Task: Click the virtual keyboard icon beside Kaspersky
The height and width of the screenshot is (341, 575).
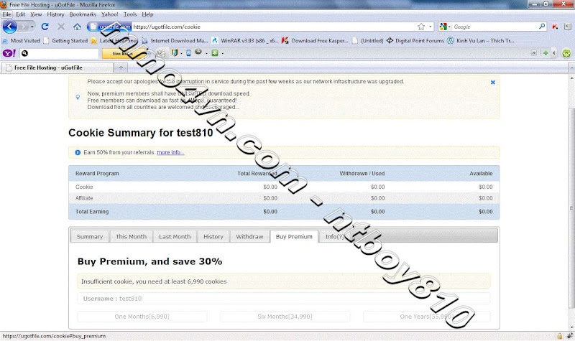Action: pos(567,27)
